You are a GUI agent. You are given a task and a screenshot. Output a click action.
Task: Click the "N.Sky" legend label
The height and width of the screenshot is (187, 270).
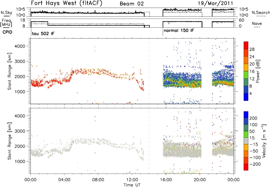tap(6, 12)
